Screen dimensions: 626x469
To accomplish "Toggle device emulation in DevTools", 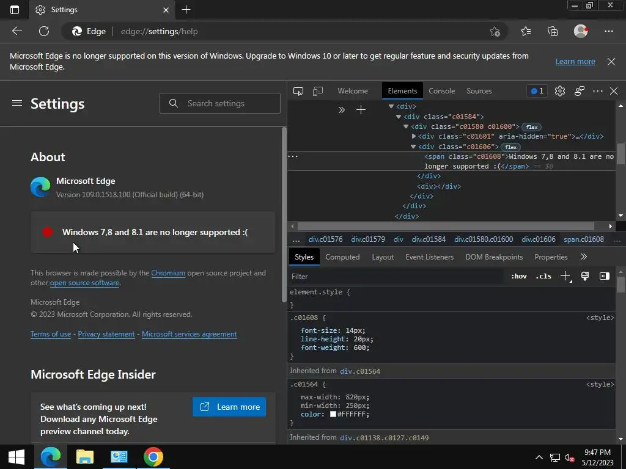I will (x=318, y=91).
